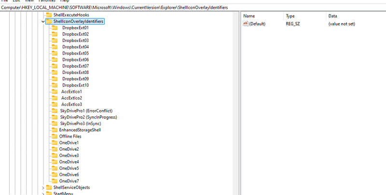Select the DropboxExt01 key name

75,28
